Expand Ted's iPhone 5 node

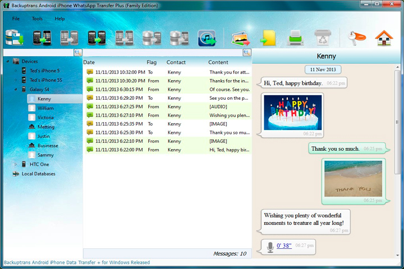pos(16,71)
